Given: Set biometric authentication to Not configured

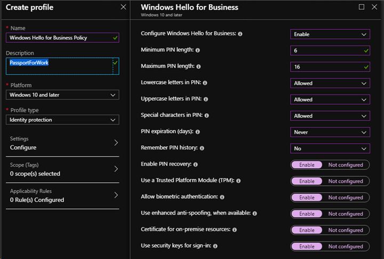Looking at the screenshot, I should (x=346, y=198).
